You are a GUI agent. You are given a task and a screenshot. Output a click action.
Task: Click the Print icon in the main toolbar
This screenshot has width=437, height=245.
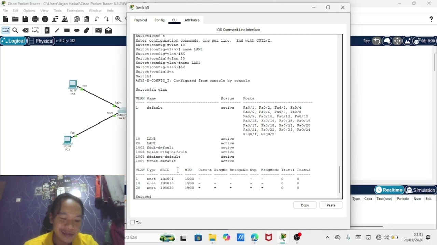coord(35,19)
